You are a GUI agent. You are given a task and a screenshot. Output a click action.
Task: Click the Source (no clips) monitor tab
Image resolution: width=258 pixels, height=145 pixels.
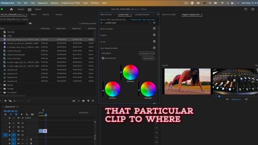pos(169,14)
